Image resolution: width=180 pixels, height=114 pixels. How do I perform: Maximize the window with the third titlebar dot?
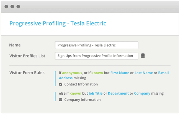pos(18,7)
